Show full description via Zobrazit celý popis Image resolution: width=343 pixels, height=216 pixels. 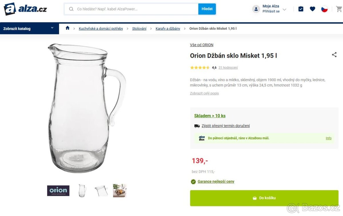click(204, 93)
